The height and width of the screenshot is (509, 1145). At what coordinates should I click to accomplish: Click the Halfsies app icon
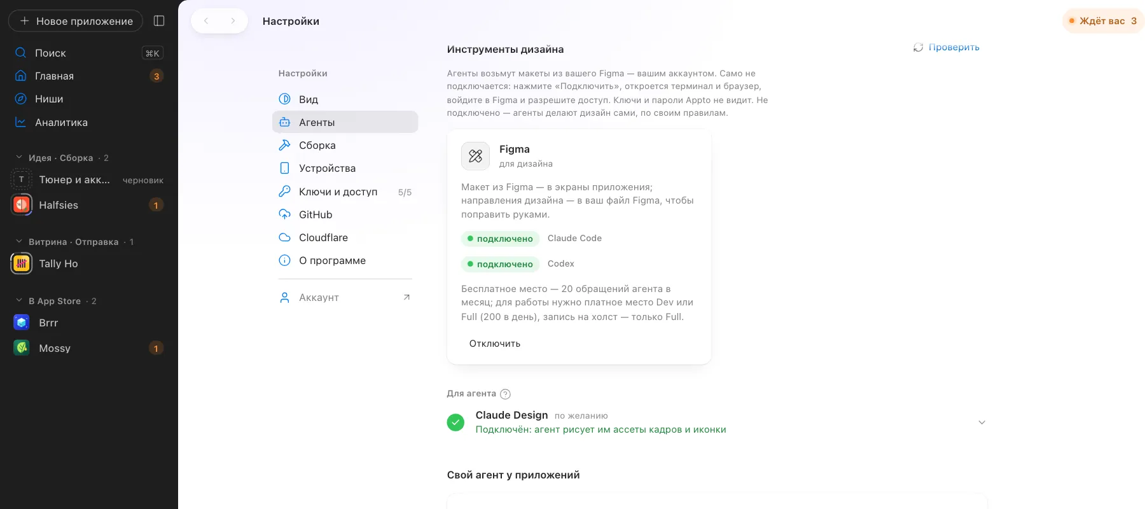pos(22,205)
